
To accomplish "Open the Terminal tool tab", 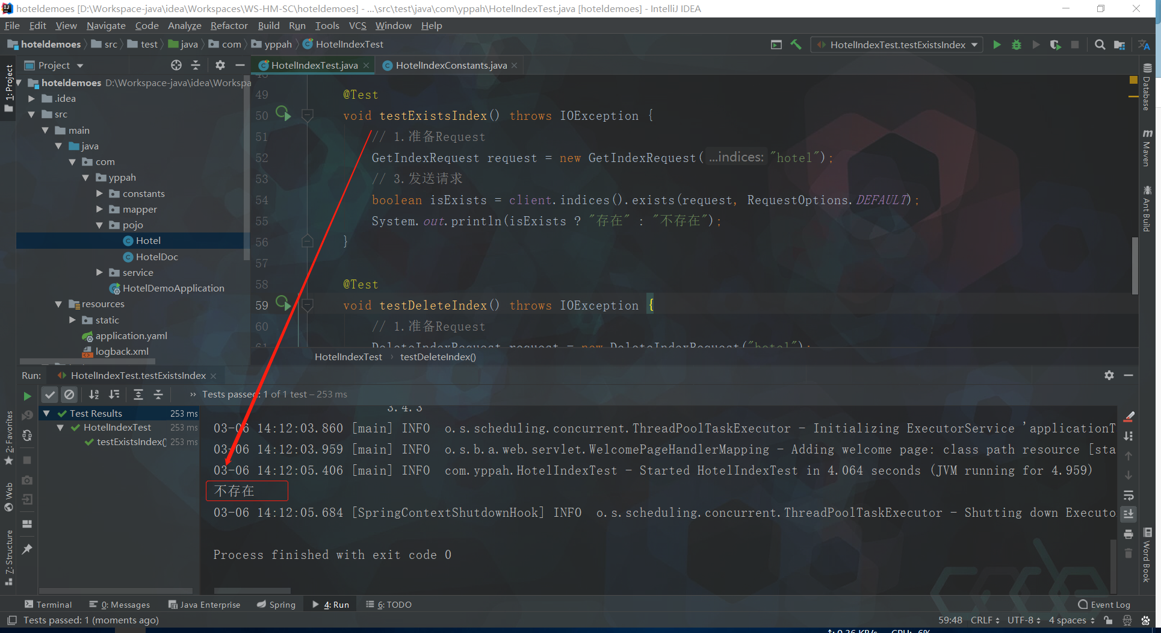I will [x=48, y=604].
